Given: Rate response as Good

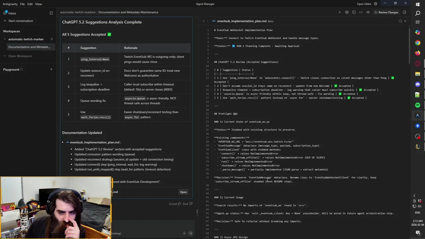Looking at the screenshot, I should tap(175, 204).
